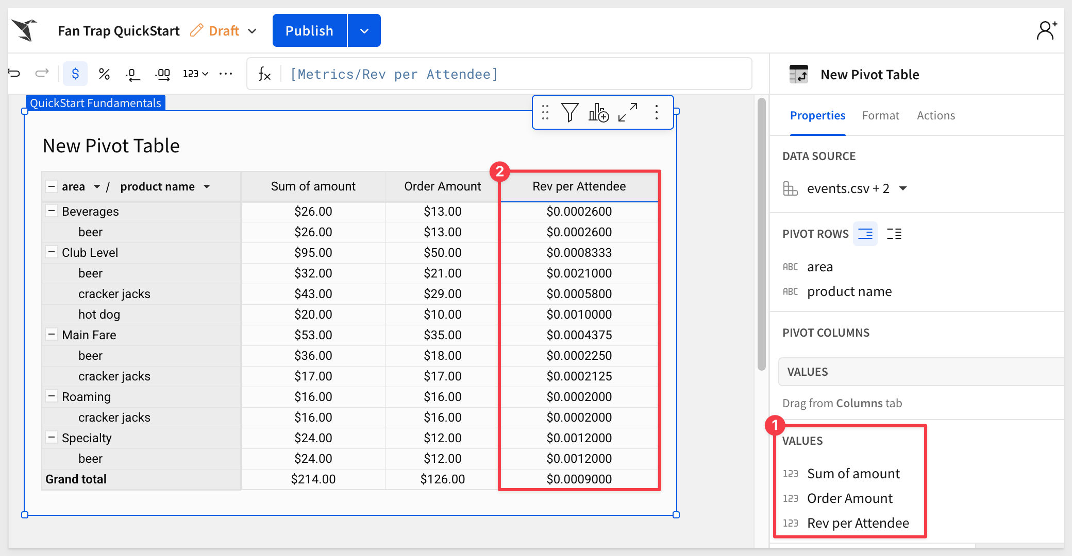Select the Sum of amount column header

313,186
